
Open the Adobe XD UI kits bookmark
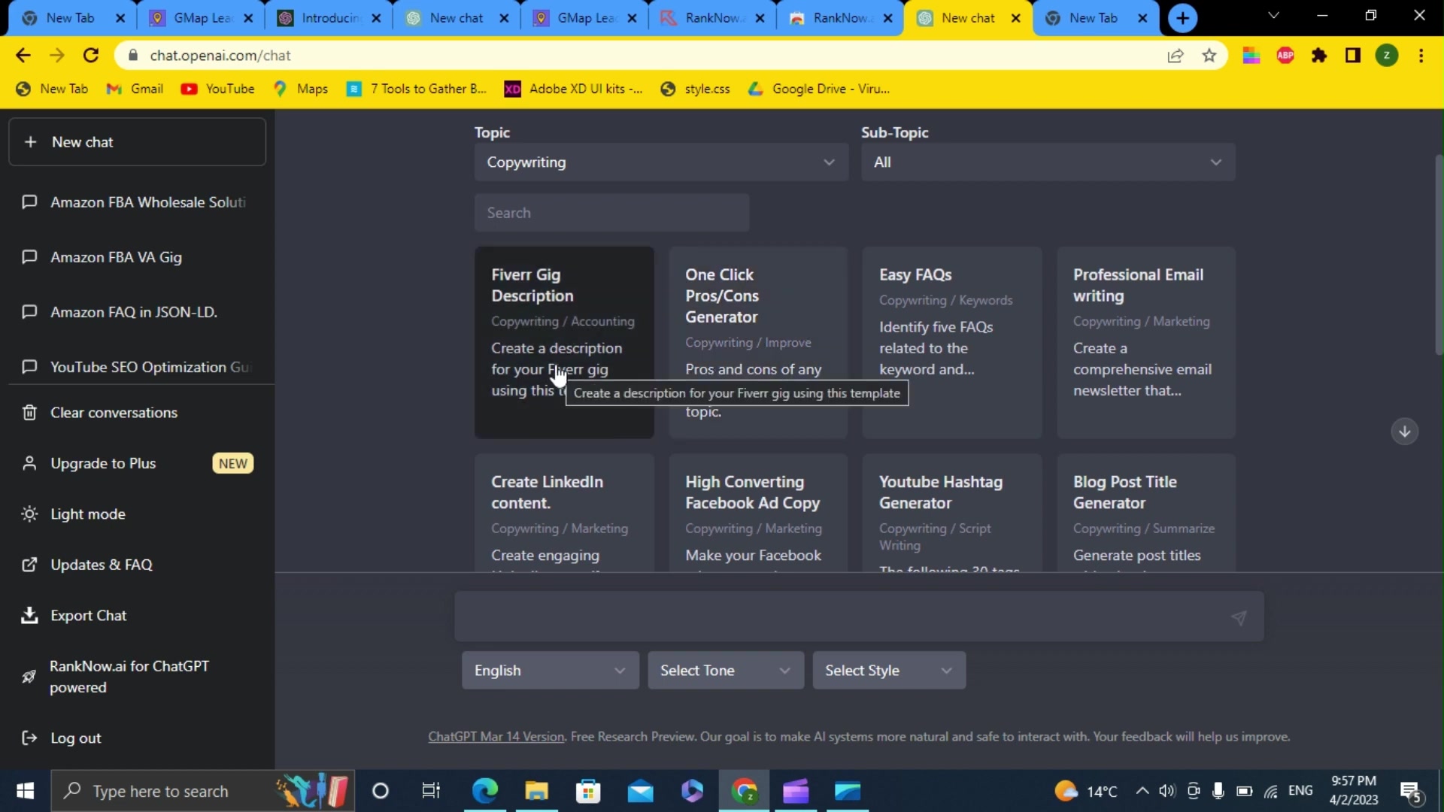(574, 89)
